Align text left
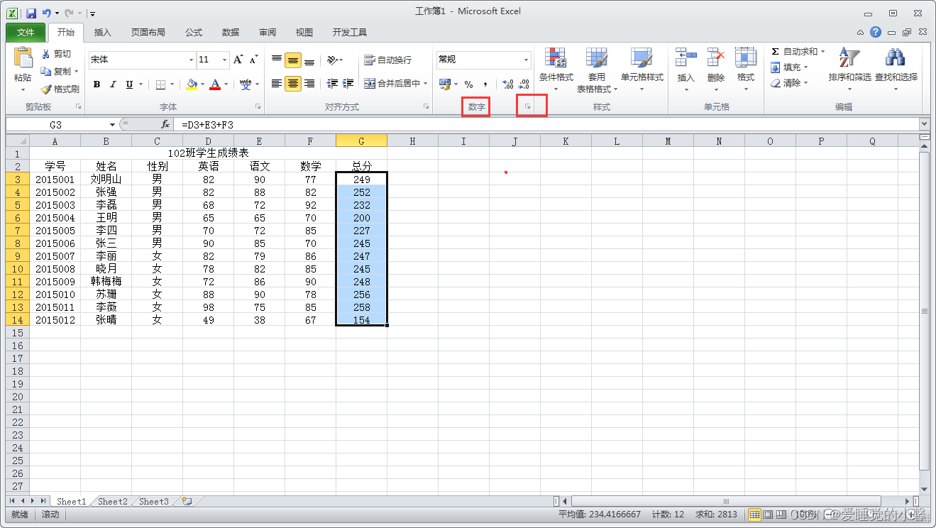Viewport: 936px width, 528px height. (x=277, y=84)
